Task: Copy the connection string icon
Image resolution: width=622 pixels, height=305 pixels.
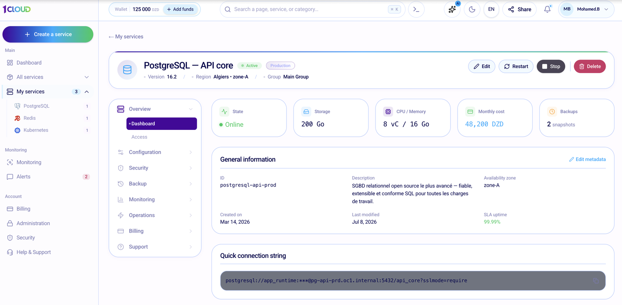Action: pos(596,280)
